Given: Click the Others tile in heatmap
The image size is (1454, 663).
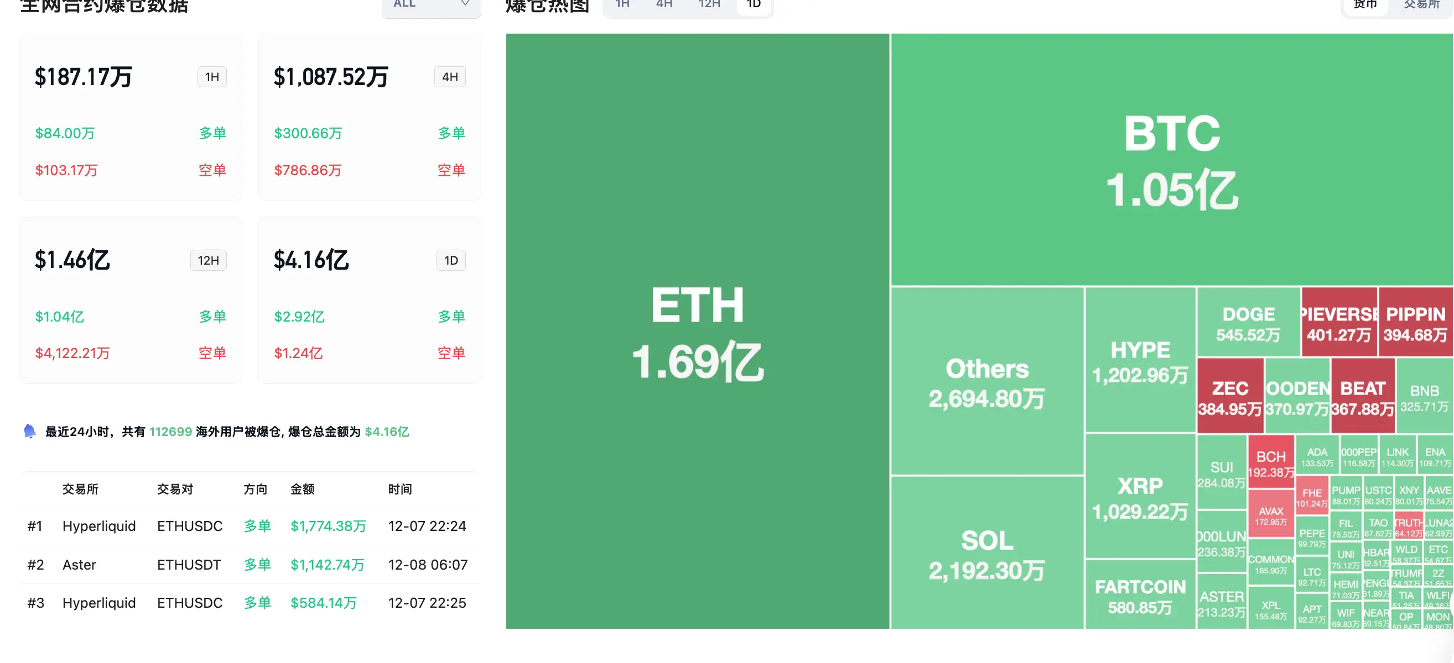Looking at the screenshot, I should coord(986,382).
